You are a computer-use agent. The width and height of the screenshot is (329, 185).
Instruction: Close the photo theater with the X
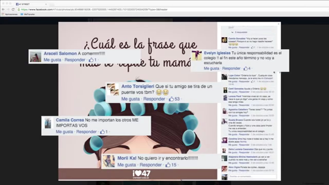coord(279,24)
